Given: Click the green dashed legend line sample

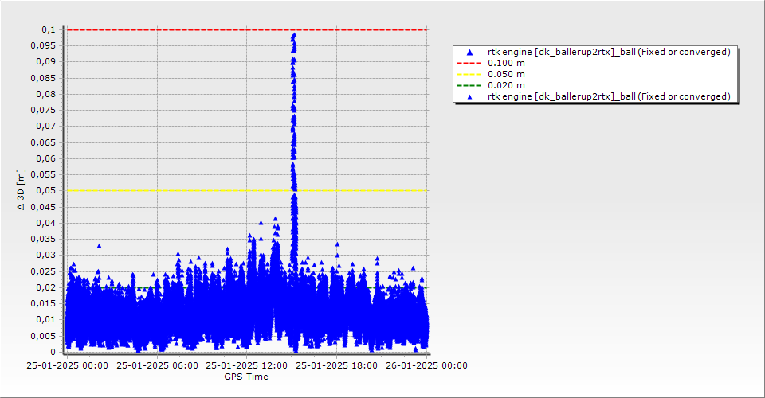Looking at the screenshot, I should [469, 86].
